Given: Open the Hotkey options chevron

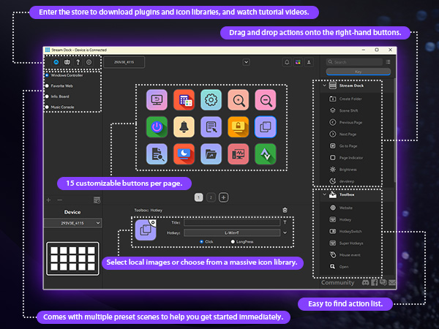Looking at the screenshot, I should point(285,232).
